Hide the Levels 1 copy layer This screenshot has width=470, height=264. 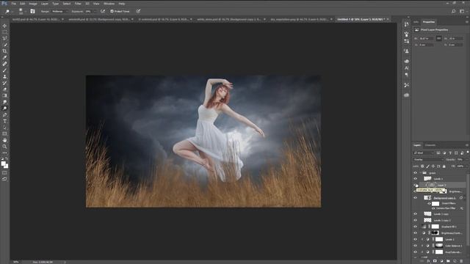pyautogui.click(x=415, y=213)
